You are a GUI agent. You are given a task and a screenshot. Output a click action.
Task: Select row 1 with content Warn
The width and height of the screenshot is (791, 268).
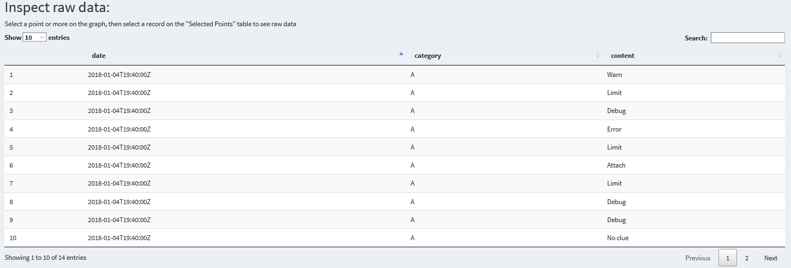[394, 75]
